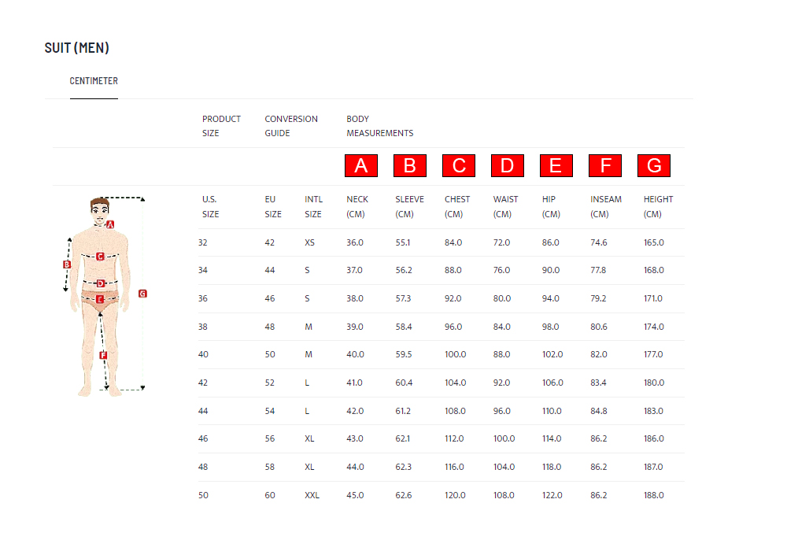Click chest value 112.0
787x551 pixels.
454,438
